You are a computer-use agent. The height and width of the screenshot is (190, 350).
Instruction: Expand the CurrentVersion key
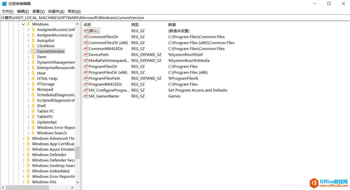(x=28, y=52)
